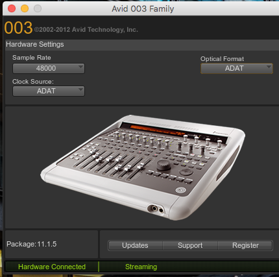Close the Avid 003 Family window

[12, 8]
